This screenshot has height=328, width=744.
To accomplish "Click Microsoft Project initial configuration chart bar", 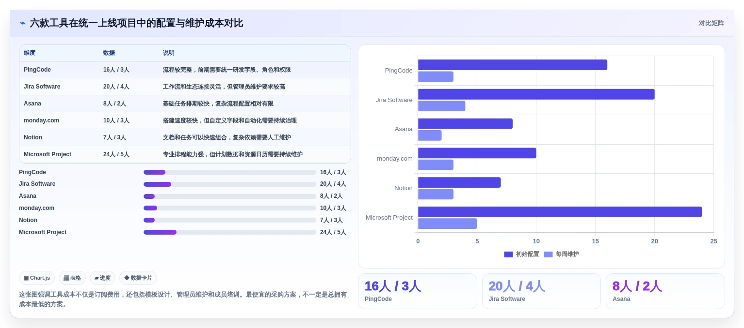I will coord(560,212).
